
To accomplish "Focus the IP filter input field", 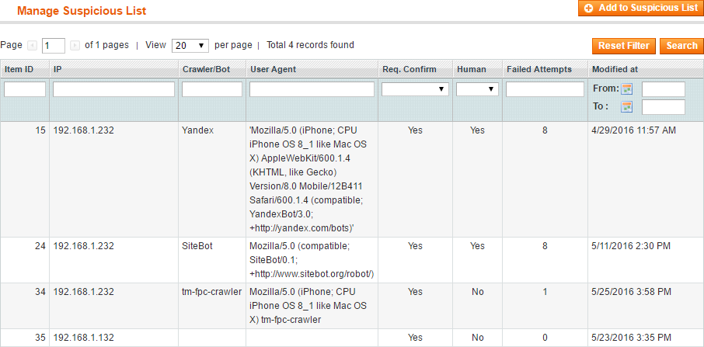I will [x=113, y=89].
